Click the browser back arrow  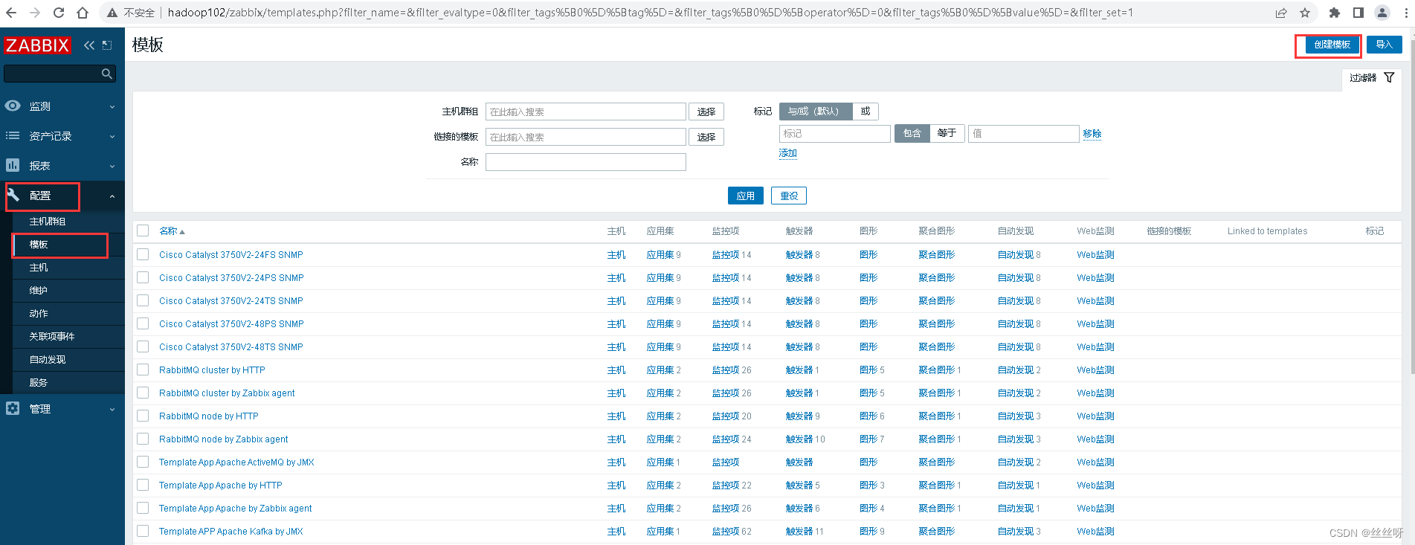[x=11, y=13]
